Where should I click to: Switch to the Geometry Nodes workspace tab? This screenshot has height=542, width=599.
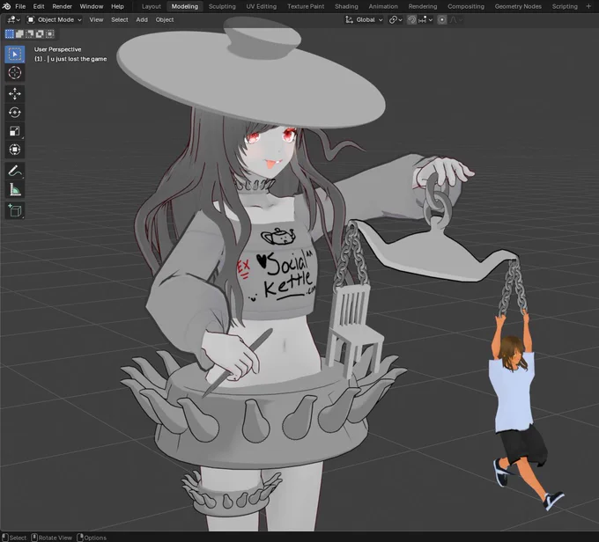(x=518, y=6)
